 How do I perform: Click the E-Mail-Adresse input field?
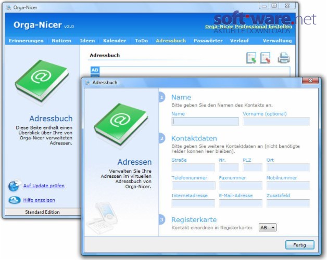click(241, 203)
